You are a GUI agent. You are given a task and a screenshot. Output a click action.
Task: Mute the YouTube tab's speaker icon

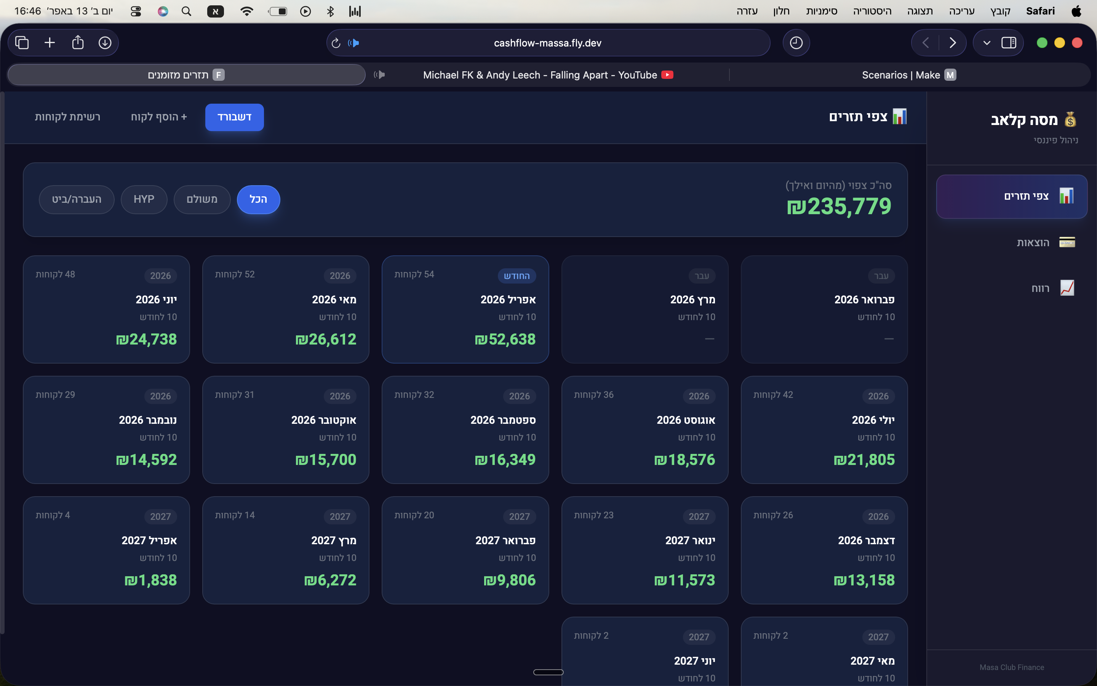(380, 75)
